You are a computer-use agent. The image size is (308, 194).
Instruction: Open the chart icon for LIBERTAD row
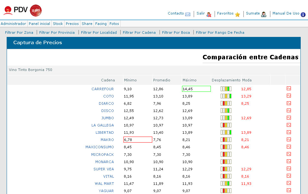(x=289, y=132)
